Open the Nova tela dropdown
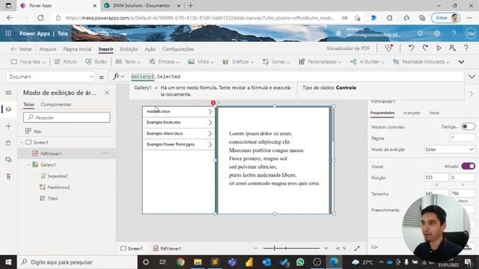Viewport: 479px width, 269px height. click(x=28, y=61)
